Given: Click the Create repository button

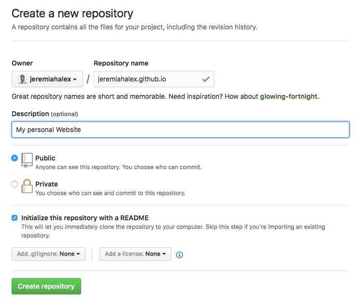Looking at the screenshot, I should (x=46, y=286).
